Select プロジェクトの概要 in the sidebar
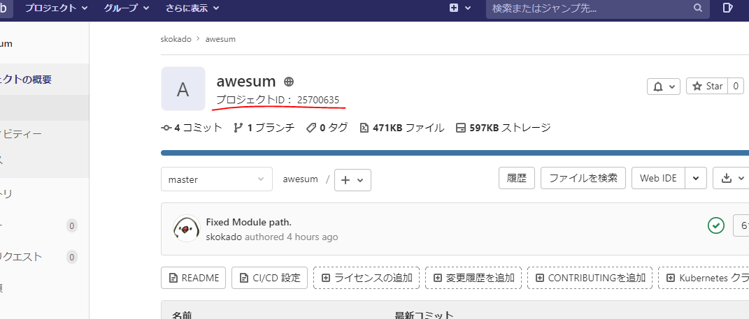 45,80
